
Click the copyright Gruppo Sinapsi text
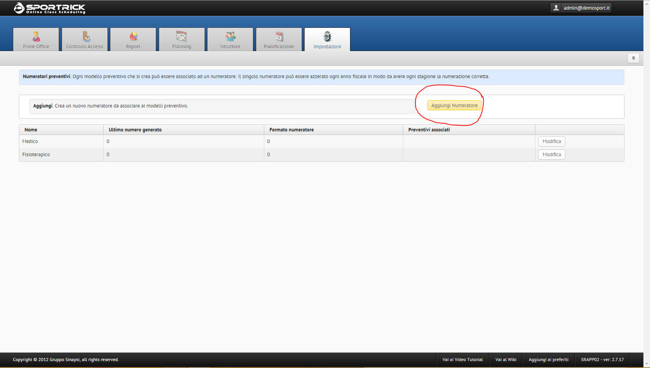pos(66,359)
